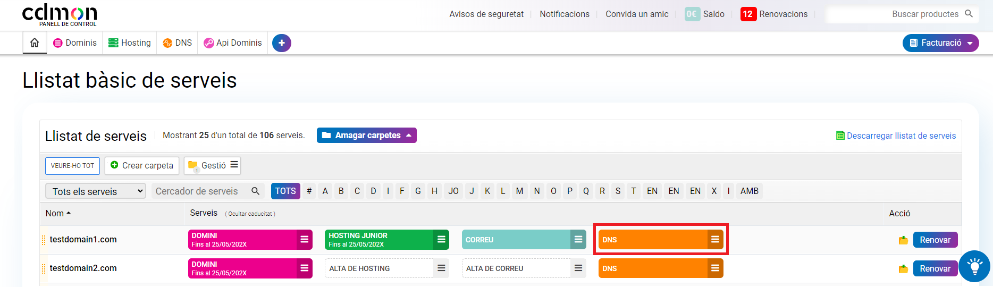Click the lightbulb help icon
The width and height of the screenshot is (993, 287).
974,266
